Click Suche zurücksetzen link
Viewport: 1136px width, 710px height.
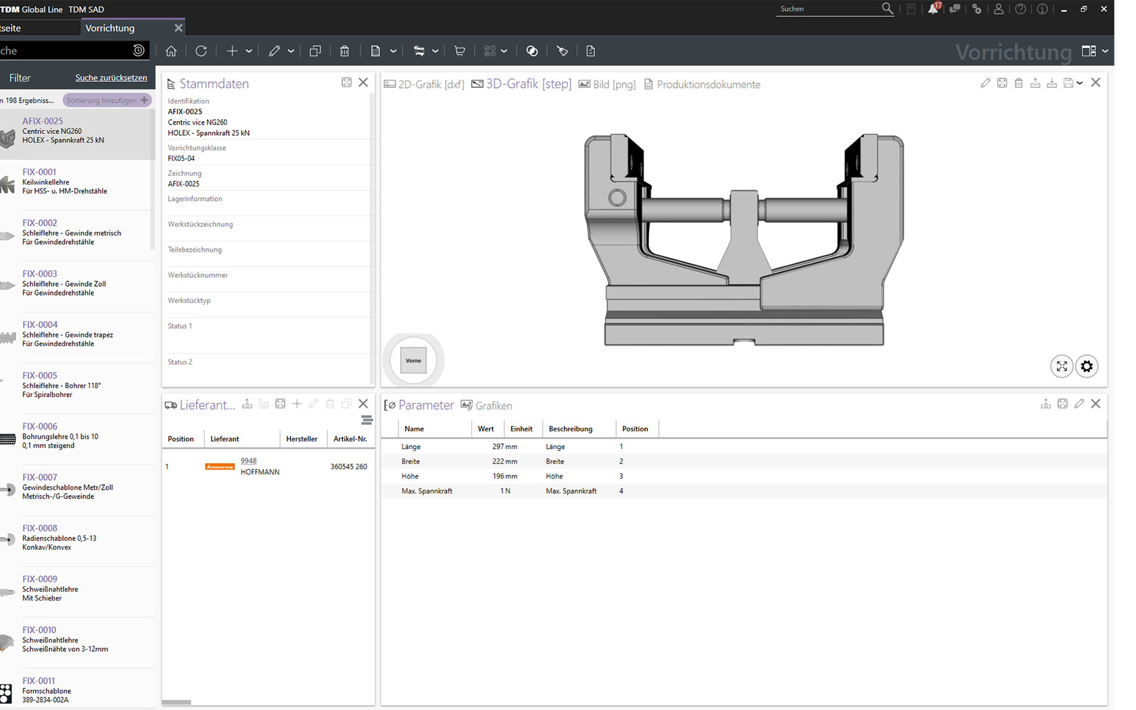point(111,78)
